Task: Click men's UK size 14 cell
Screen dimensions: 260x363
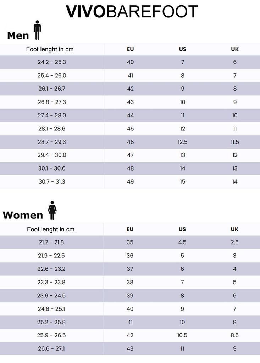Action: (234, 182)
